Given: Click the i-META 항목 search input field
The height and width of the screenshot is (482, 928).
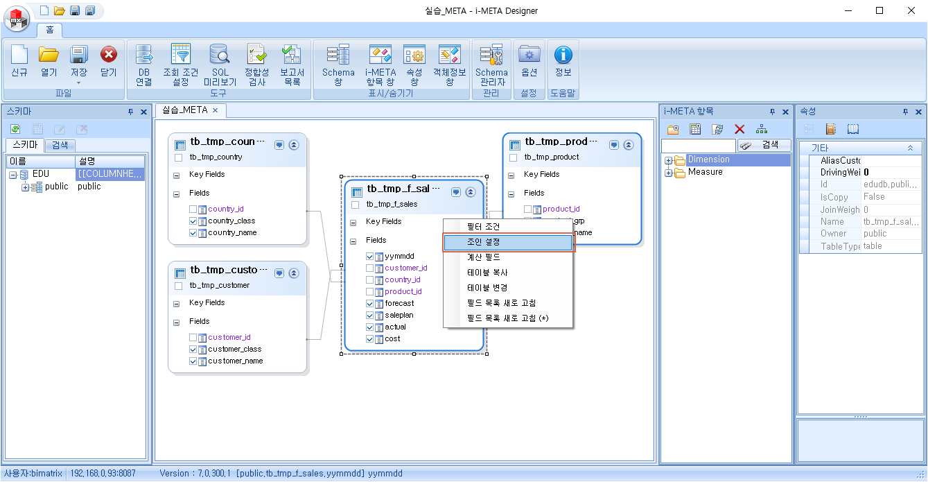Looking at the screenshot, I should pos(698,145).
